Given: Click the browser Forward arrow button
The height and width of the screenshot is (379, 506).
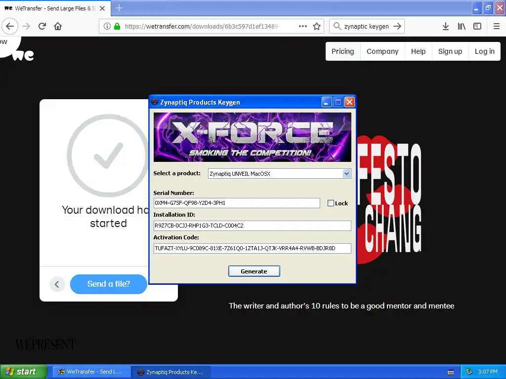Looking at the screenshot, I should point(26,26).
